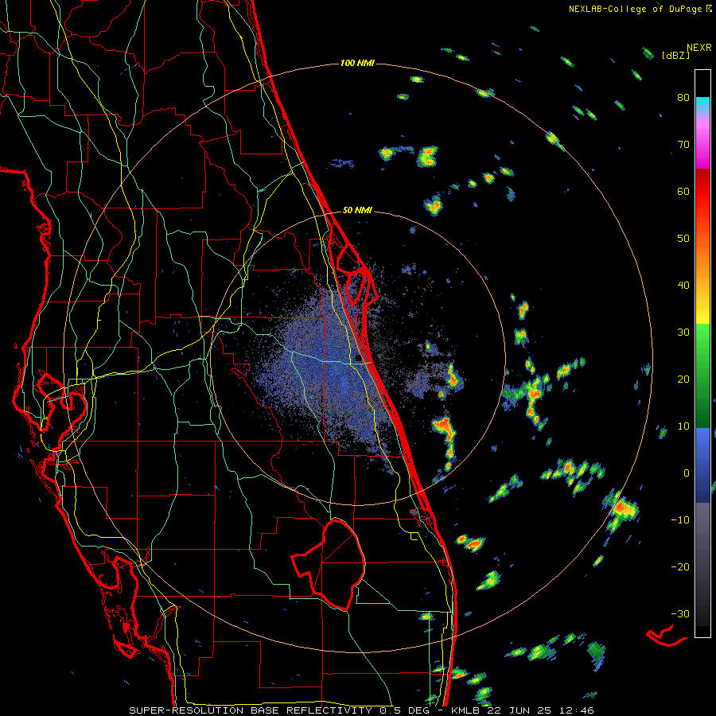
Task: Click the 50 value on the dBZ scale
Action: (683, 239)
